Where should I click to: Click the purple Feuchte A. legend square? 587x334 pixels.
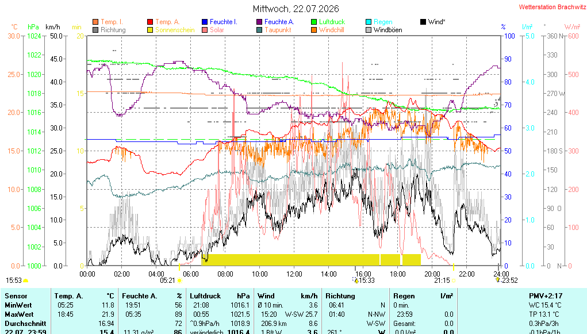tap(259, 22)
